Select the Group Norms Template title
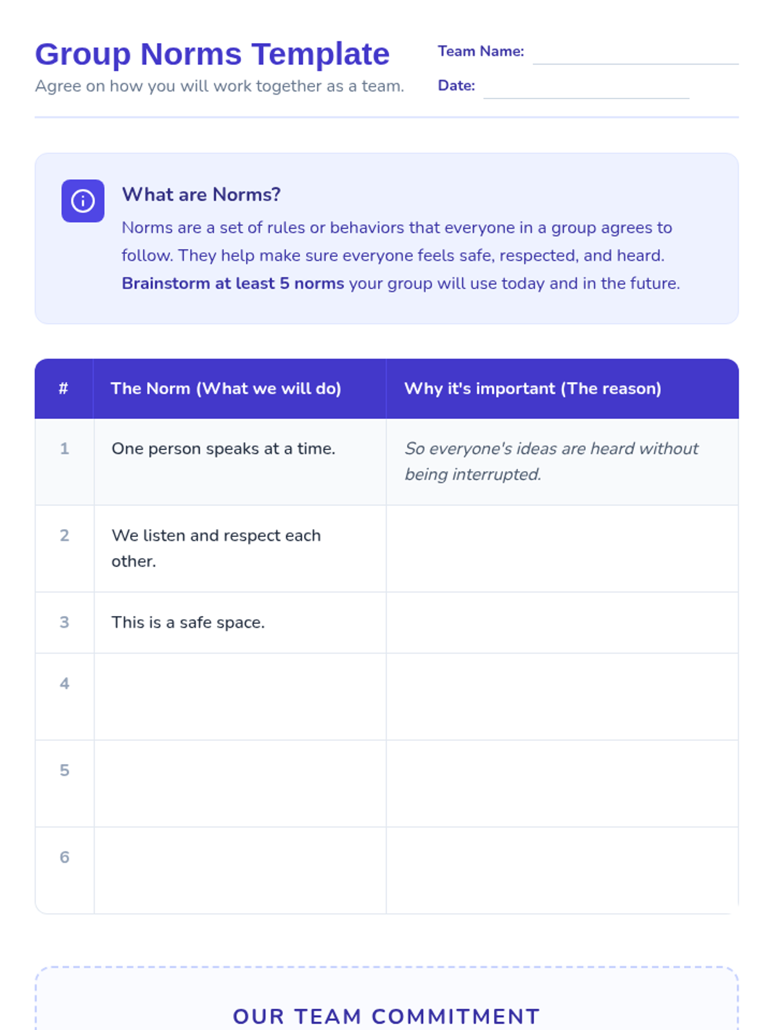Image resolution: width=773 pixels, height=1030 pixels. tap(212, 54)
